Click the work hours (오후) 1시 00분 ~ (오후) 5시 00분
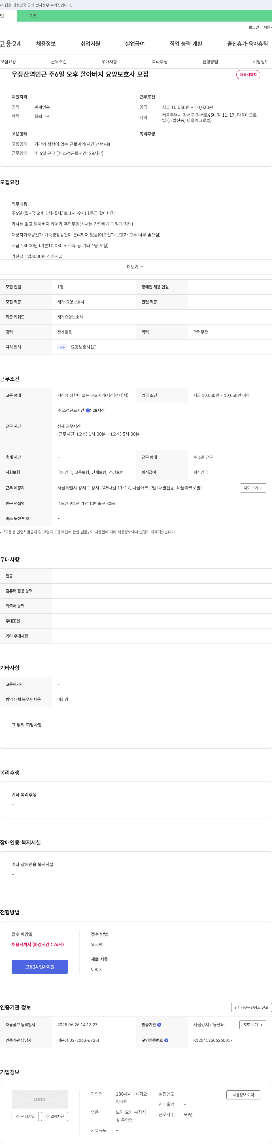The image size is (272, 1144). [x=98, y=434]
